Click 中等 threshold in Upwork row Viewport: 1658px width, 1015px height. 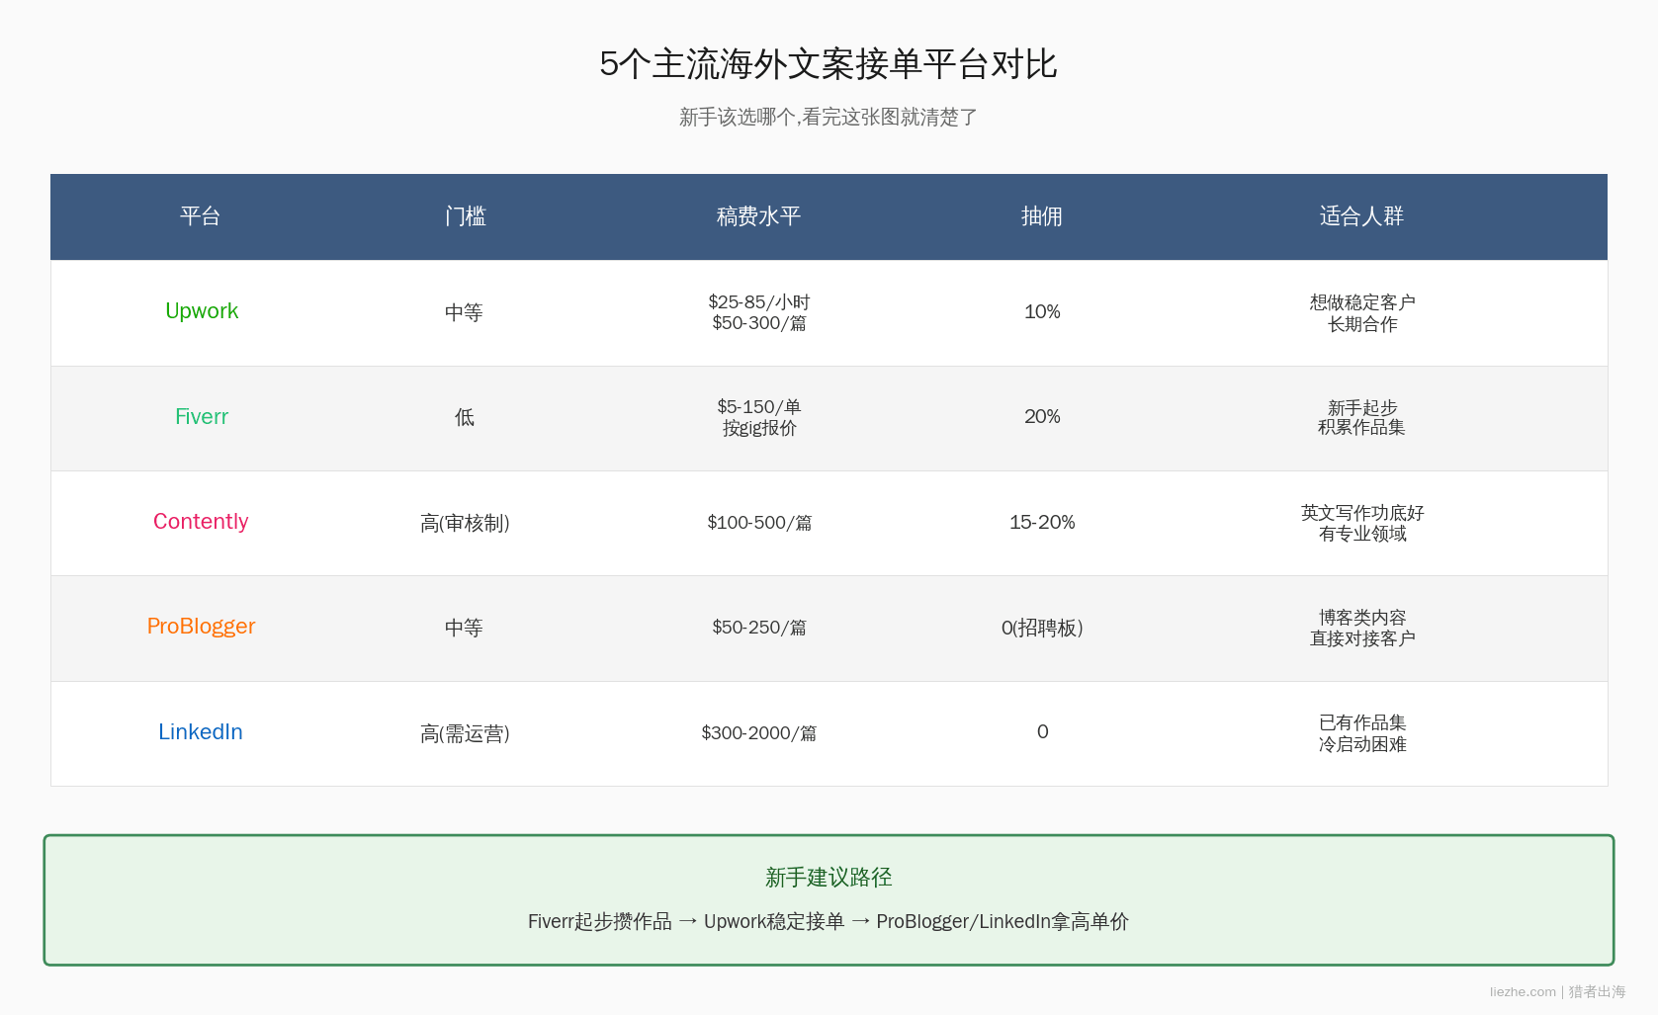point(464,312)
